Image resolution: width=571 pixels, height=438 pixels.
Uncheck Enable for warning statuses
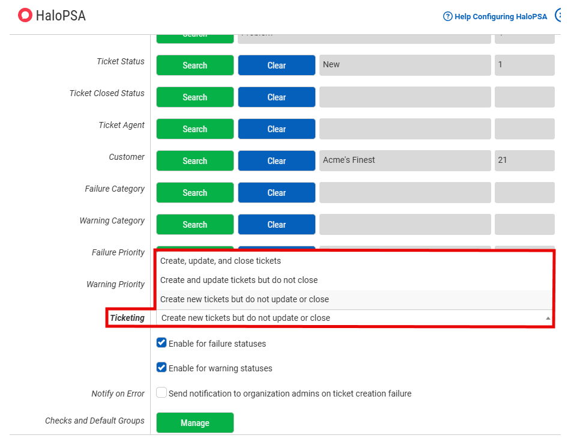(162, 368)
